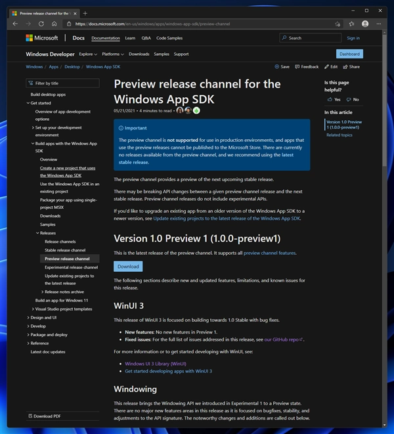The height and width of the screenshot is (434, 394).
Task: Focus the Docs Search box
Action: click(x=311, y=38)
